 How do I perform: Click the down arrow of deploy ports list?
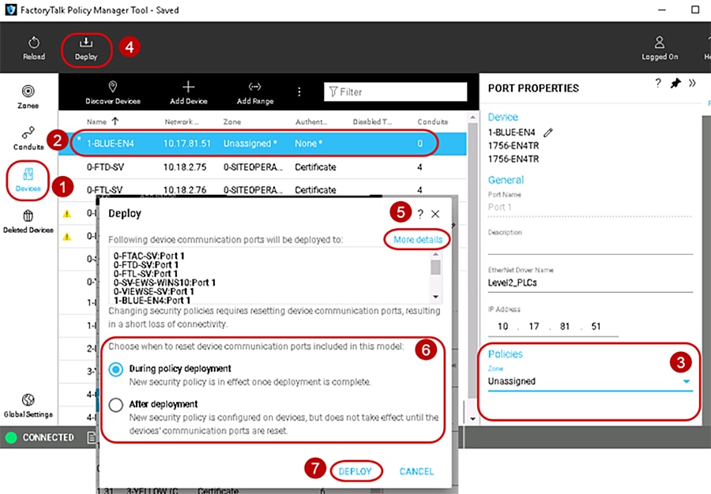click(435, 297)
